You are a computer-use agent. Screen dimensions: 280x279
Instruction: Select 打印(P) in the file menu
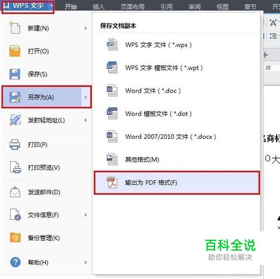coord(46,145)
